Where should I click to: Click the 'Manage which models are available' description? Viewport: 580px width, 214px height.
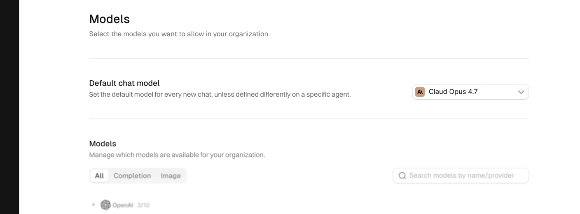pyautogui.click(x=177, y=155)
